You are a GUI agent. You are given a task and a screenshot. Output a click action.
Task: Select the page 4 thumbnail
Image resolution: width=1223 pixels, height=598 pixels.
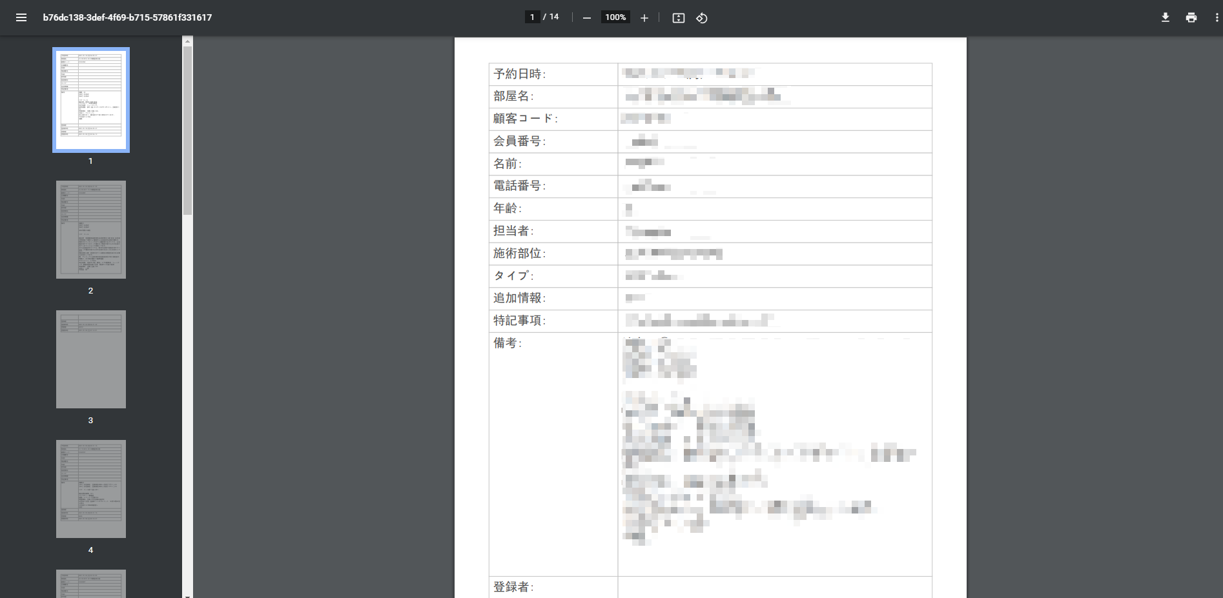click(x=90, y=489)
